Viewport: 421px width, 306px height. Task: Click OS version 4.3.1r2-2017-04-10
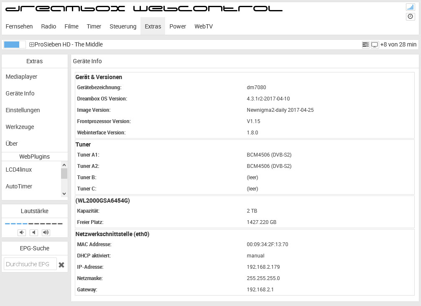268,99
